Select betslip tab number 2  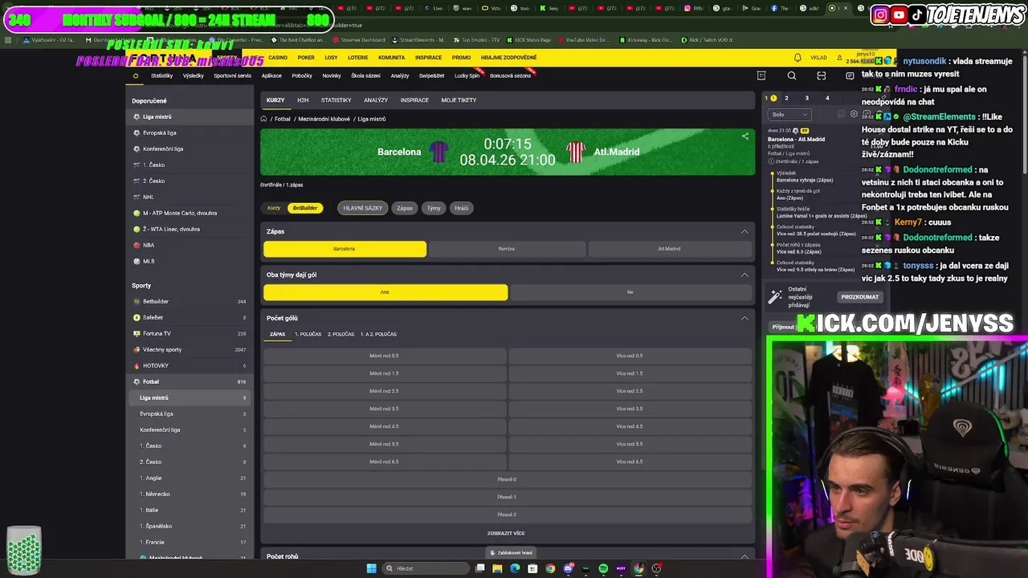pyautogui.click(x=786, y=98)
